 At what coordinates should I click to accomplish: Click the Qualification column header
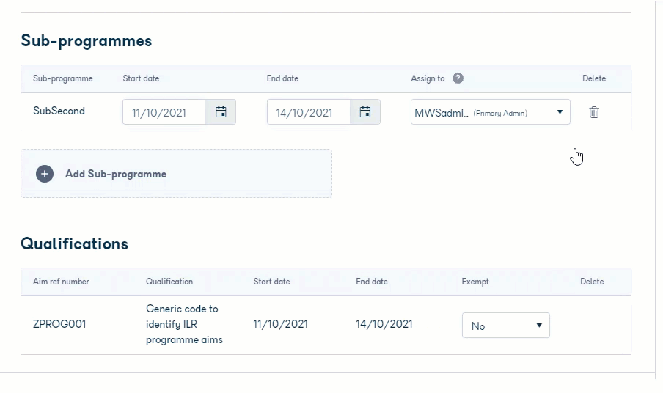coord(169,282)
